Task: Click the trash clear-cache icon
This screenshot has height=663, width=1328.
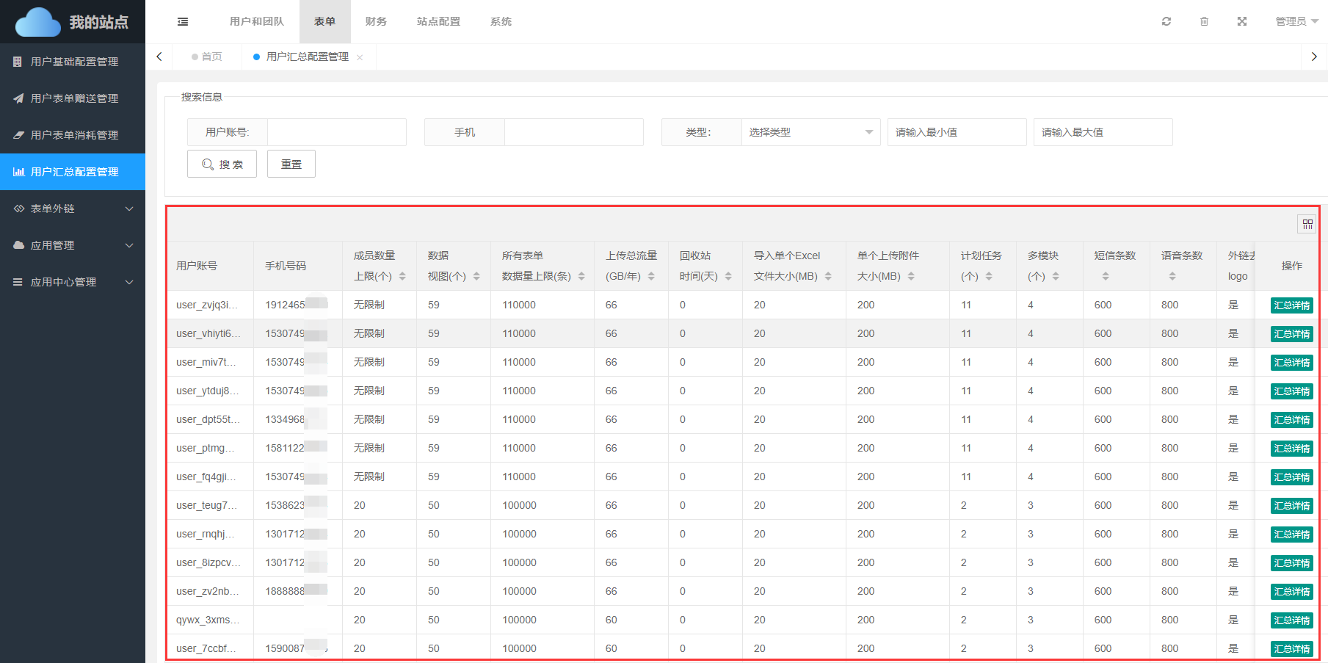Action: [1204, 21]
